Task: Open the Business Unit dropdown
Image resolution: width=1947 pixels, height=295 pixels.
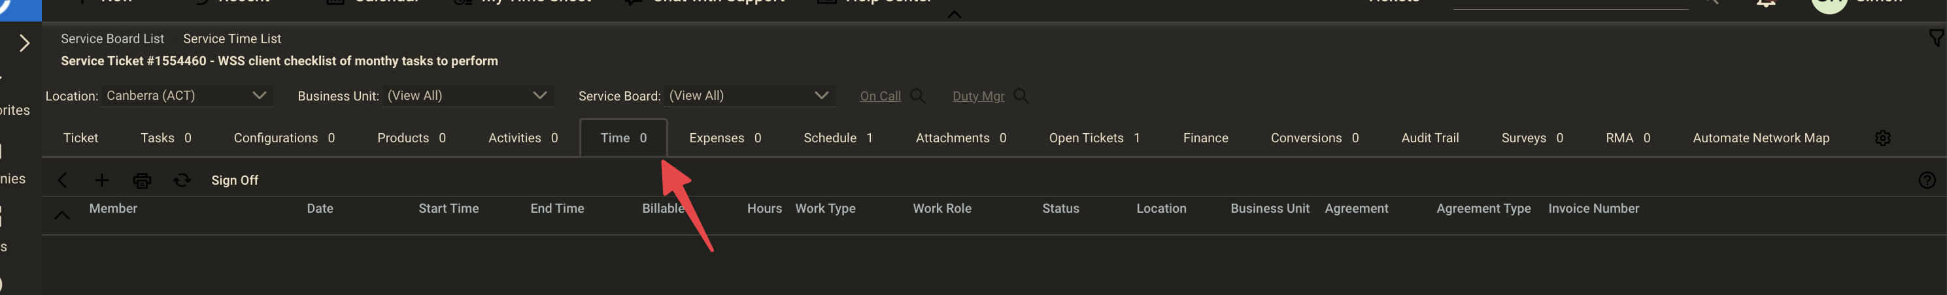Action: 467,96
